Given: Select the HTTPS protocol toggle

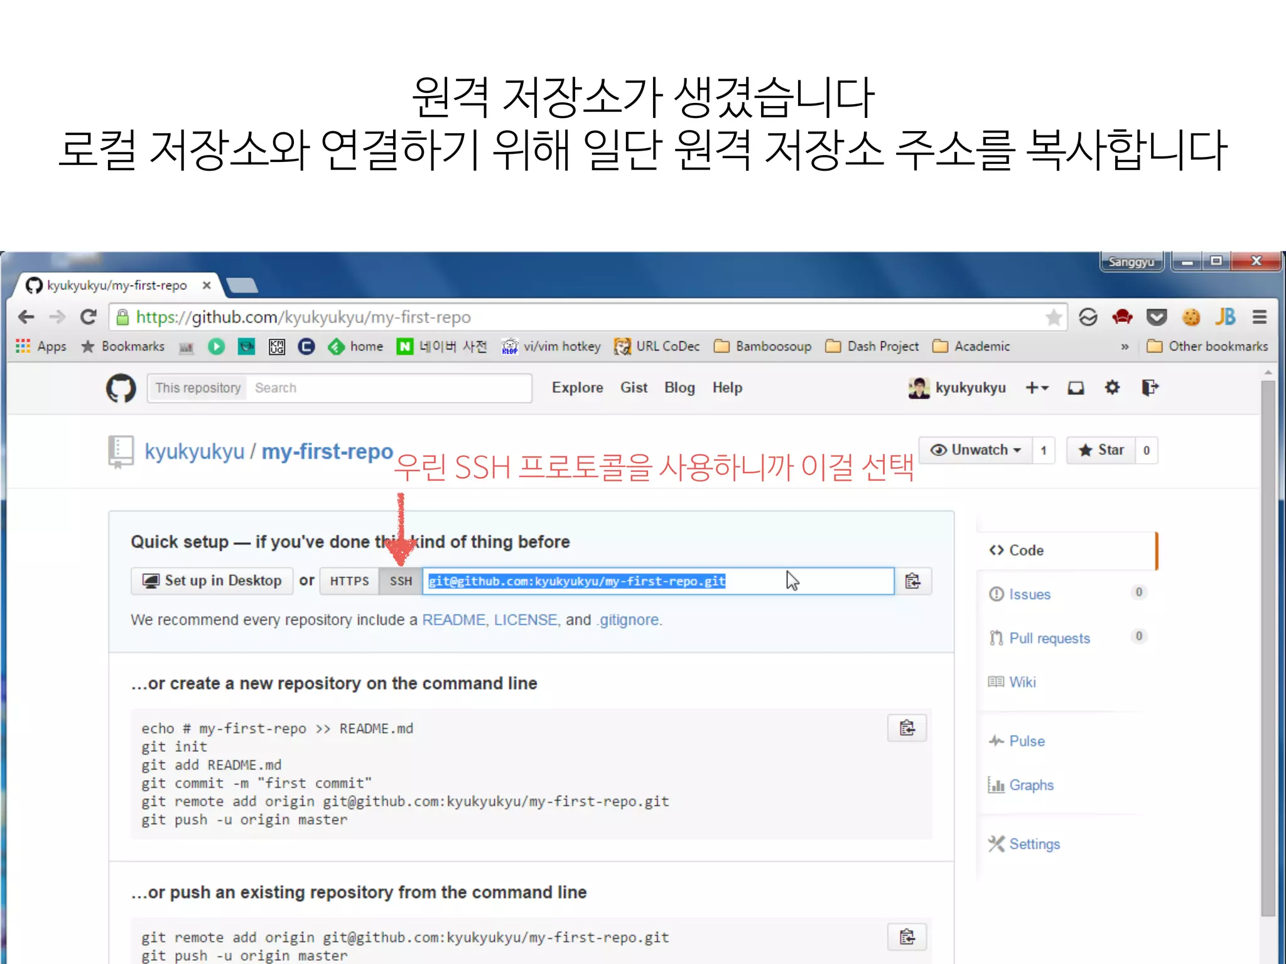Looking at the screenshot, I should coord(349,581).
